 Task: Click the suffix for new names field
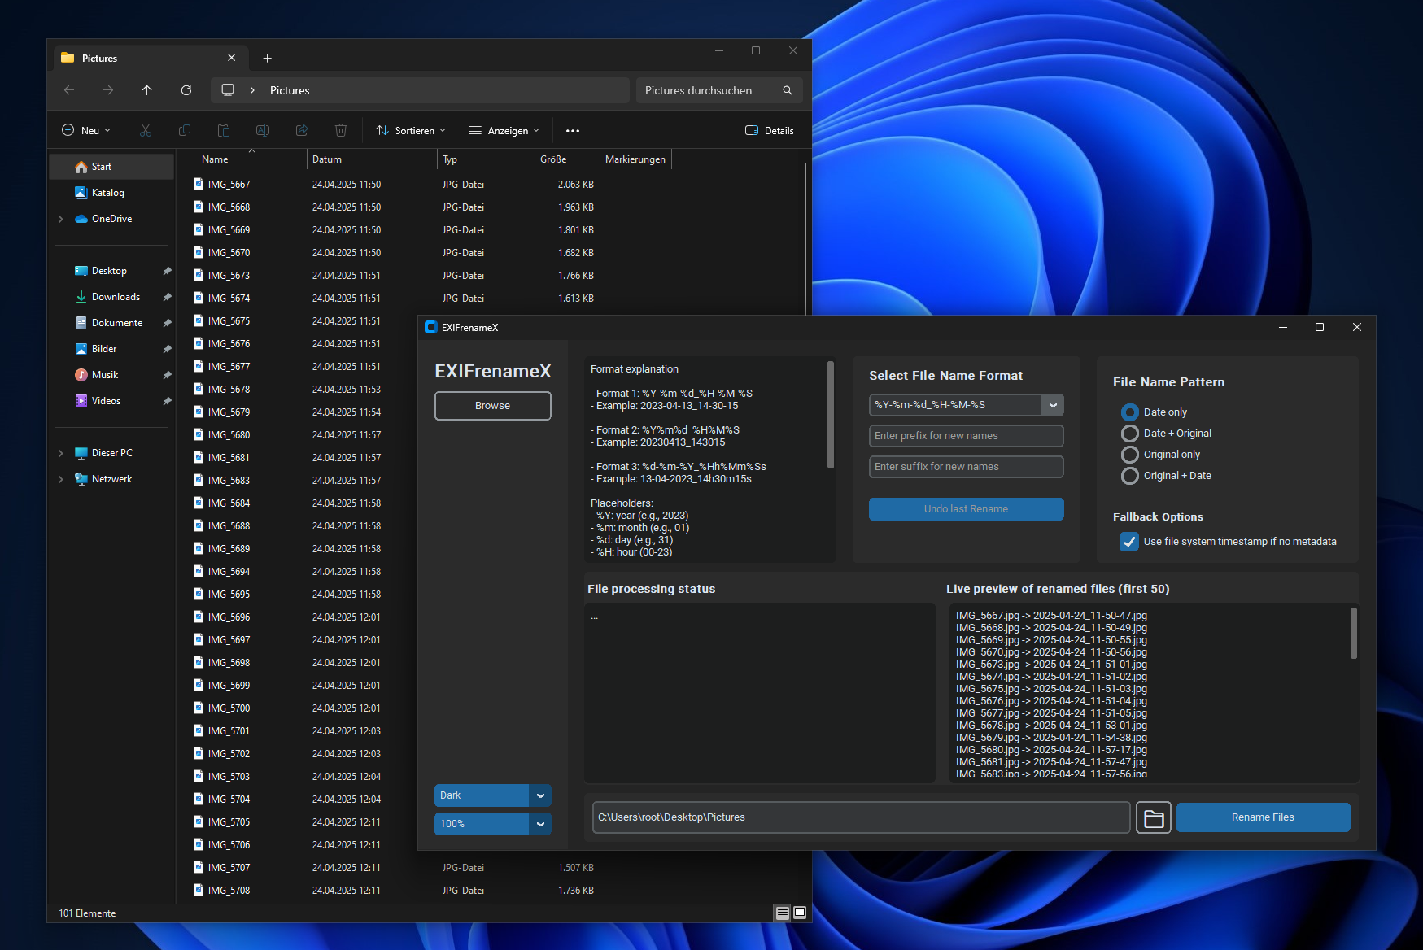point(967,467)
